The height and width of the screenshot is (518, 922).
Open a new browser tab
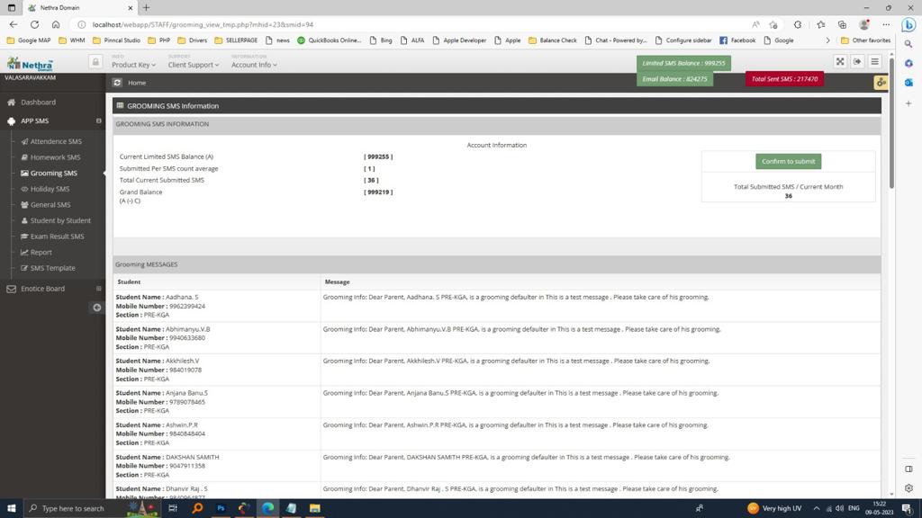tap(146, 7)
